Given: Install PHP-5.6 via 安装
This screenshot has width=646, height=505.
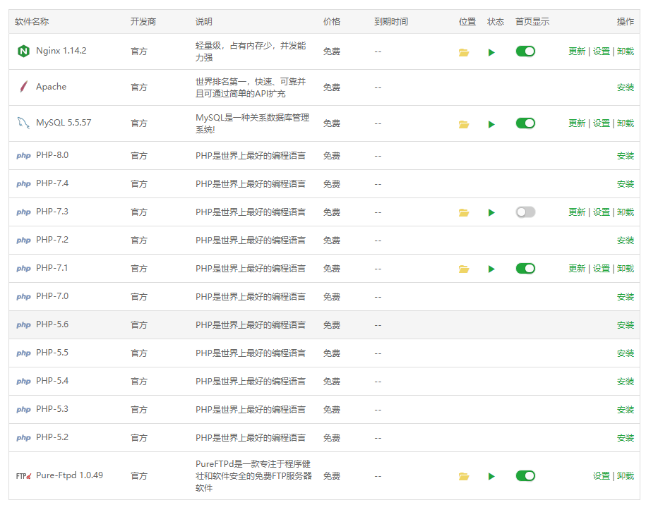Looking at the screenshot, I should 626,325.
